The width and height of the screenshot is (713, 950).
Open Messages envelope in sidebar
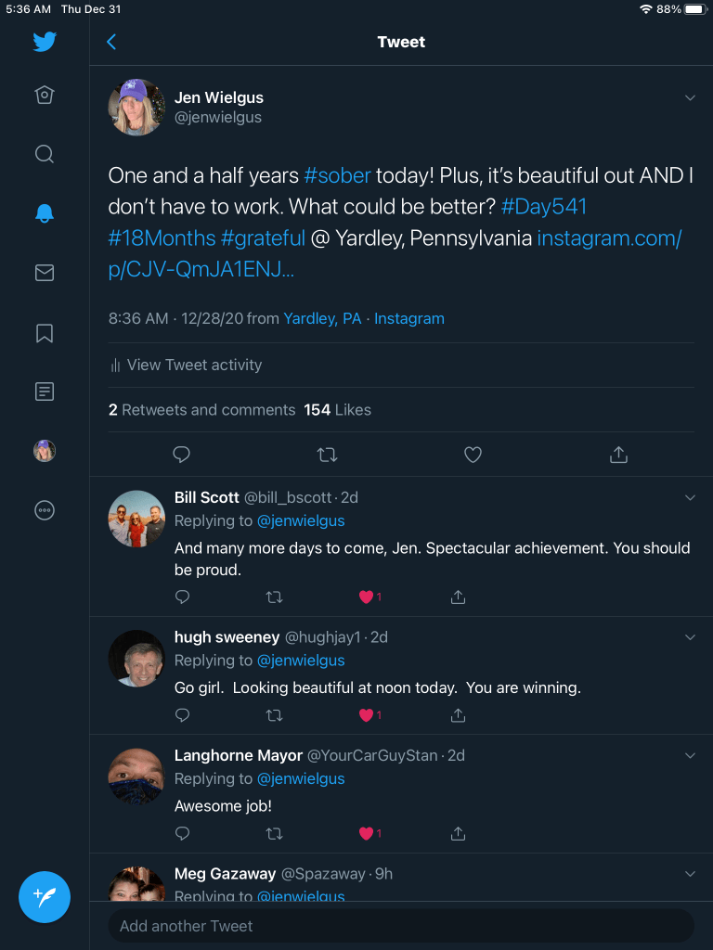click(x=45, y=273)
